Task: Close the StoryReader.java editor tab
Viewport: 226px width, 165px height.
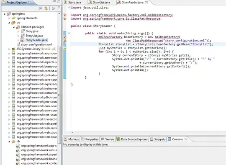Action: (x=146, y=2)
